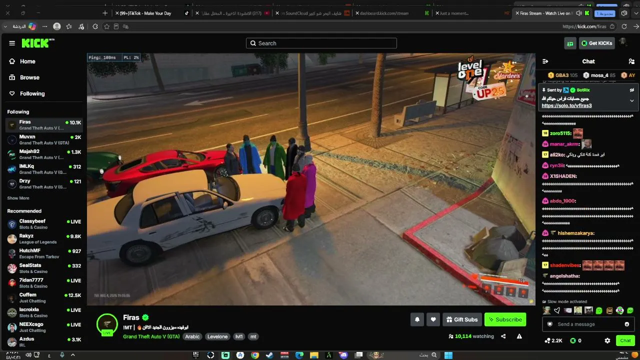Switch to the TikTok - Make Your Day tab
Screen dimensions: 640x360
(x=152, y=13)
